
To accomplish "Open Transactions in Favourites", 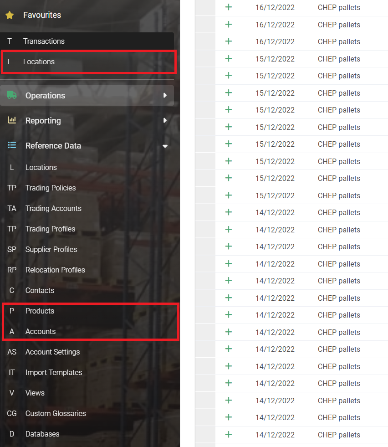I will (x=44, y=41).
